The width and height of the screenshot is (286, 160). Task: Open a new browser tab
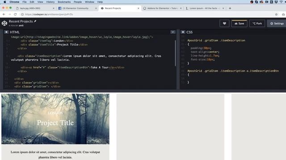[x=230, y=8]
